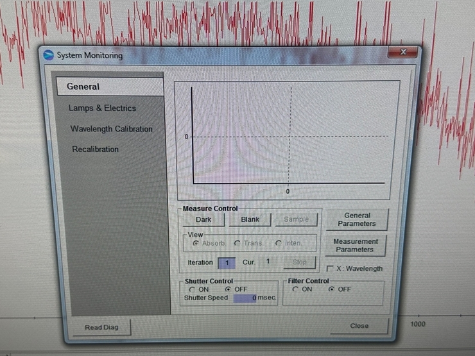Open the Recalibration section

coord(95,149)
